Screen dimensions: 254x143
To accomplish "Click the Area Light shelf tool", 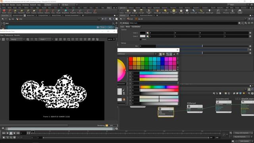I will point(141,11).
